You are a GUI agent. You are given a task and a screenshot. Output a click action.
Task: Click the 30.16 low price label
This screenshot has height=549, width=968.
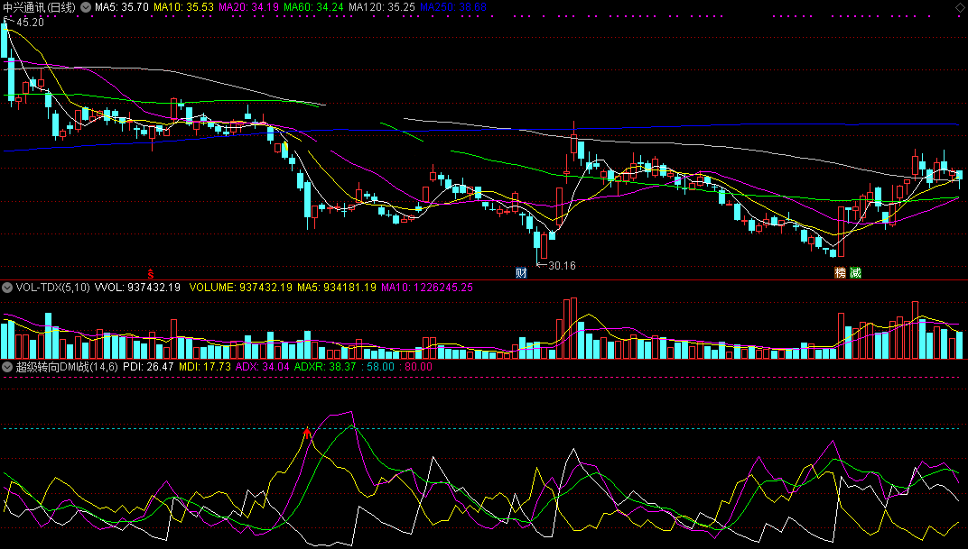point(562,266)
